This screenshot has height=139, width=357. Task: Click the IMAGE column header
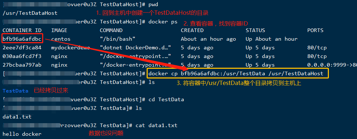[59, 31]
